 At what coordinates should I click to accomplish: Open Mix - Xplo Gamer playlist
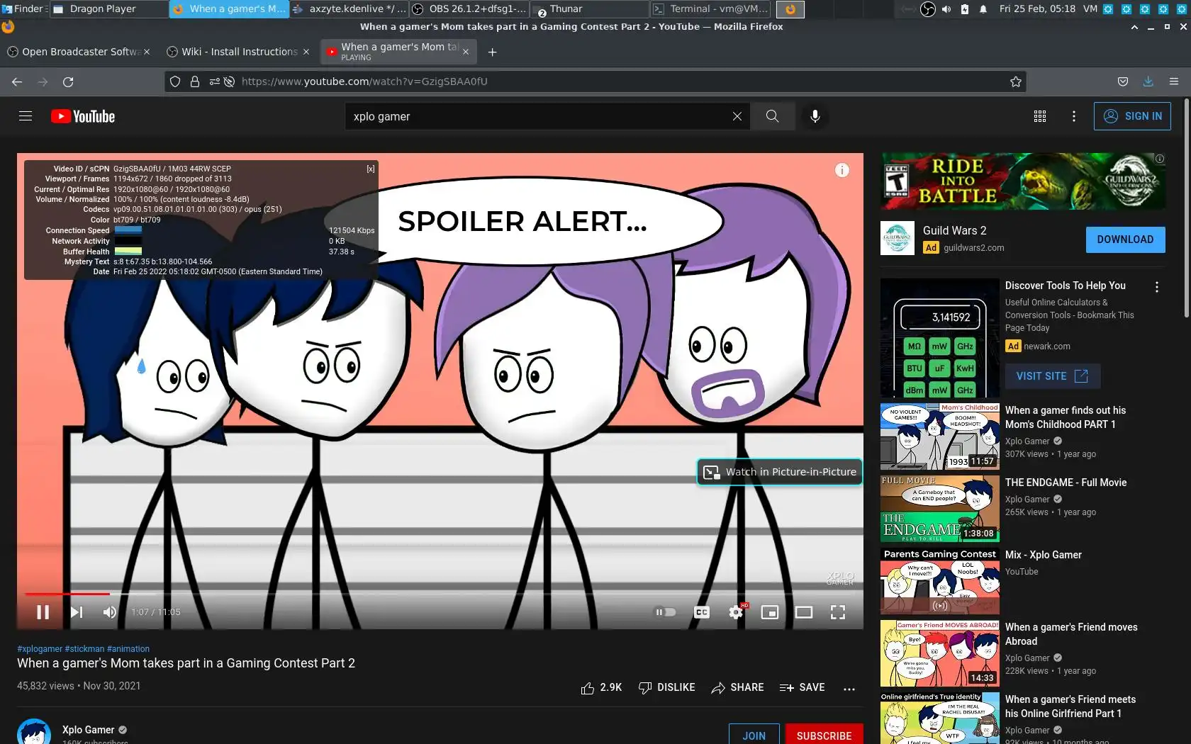click(x=1044, y=555)
